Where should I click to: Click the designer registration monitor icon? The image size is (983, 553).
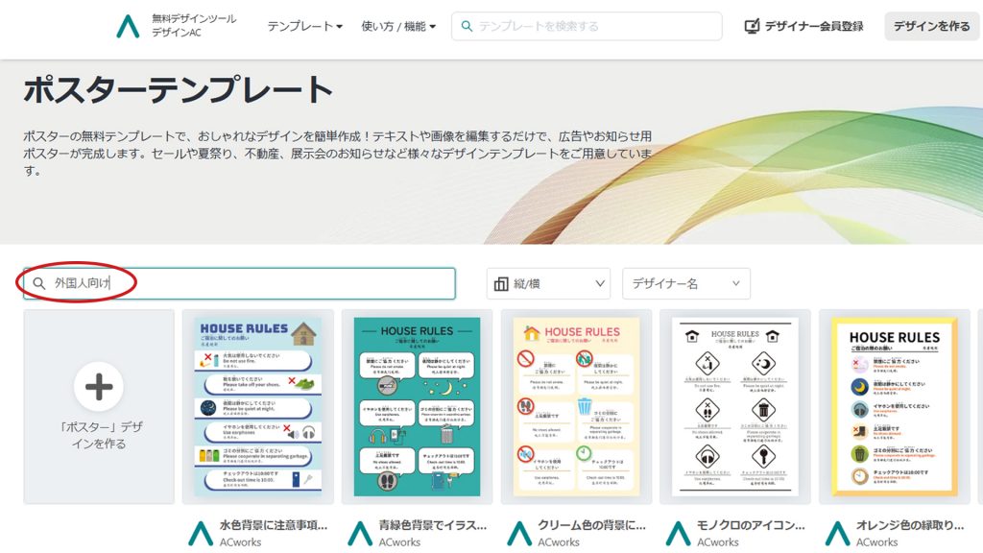753,26
